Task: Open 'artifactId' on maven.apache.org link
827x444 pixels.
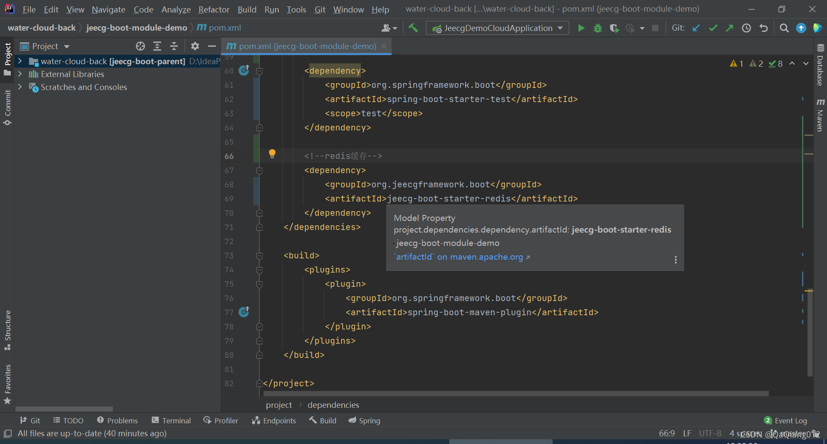Action: [462, 257]
